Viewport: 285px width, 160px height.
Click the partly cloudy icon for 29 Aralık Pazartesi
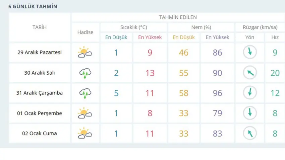pos(85,53)
